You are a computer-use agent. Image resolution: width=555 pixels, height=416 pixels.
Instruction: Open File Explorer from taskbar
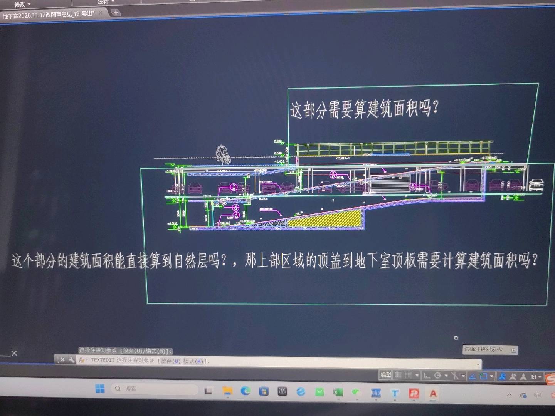click(227, 391)
